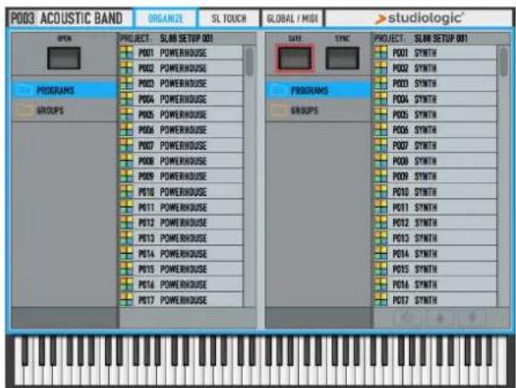The height and width of the screenshot is (388, 516).
Task: Click the P011 POWERHOUSE program icon
Action: pos(127,207)
